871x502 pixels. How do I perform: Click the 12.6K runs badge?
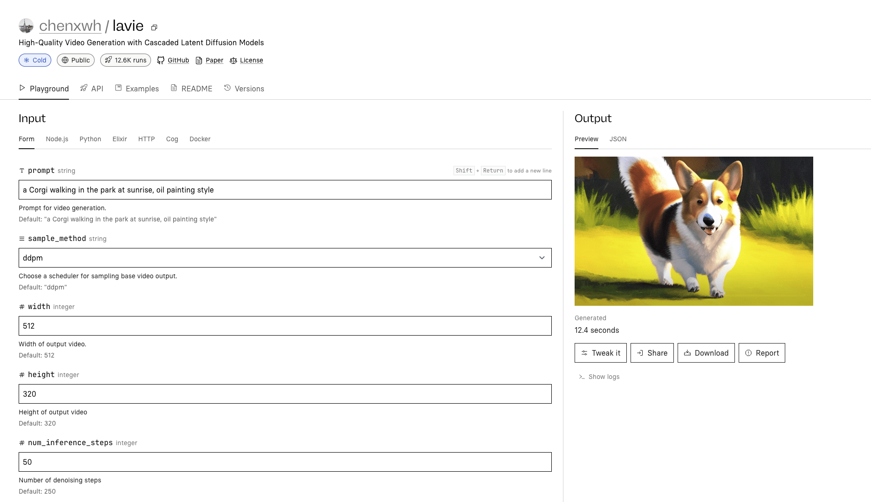[x=125, y=60]
